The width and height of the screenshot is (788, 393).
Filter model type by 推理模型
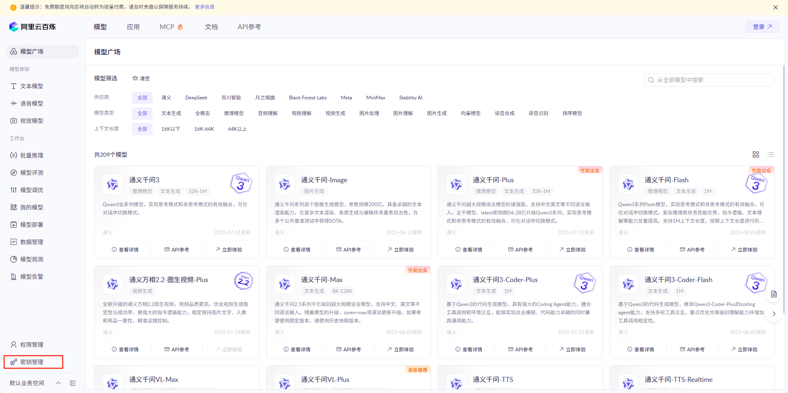click(x=234, y=113)
